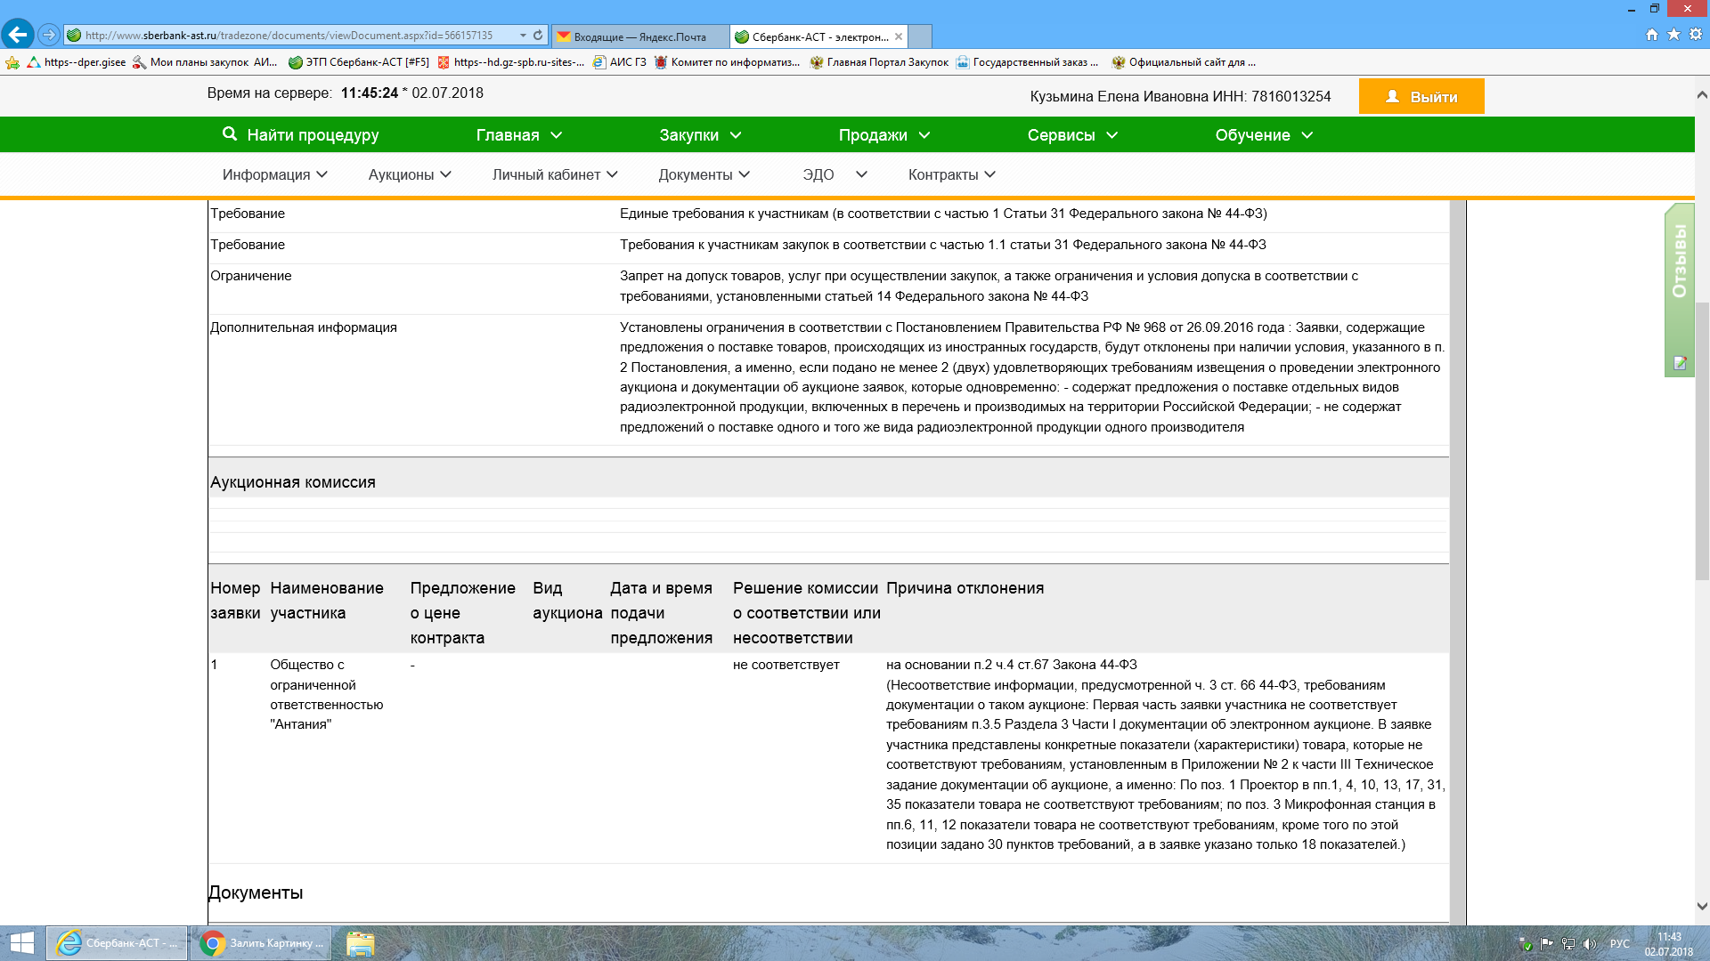Open the https--dper.gisee bookmark
The width and height of the screenshot is (1710, 961).
[77, 62]
